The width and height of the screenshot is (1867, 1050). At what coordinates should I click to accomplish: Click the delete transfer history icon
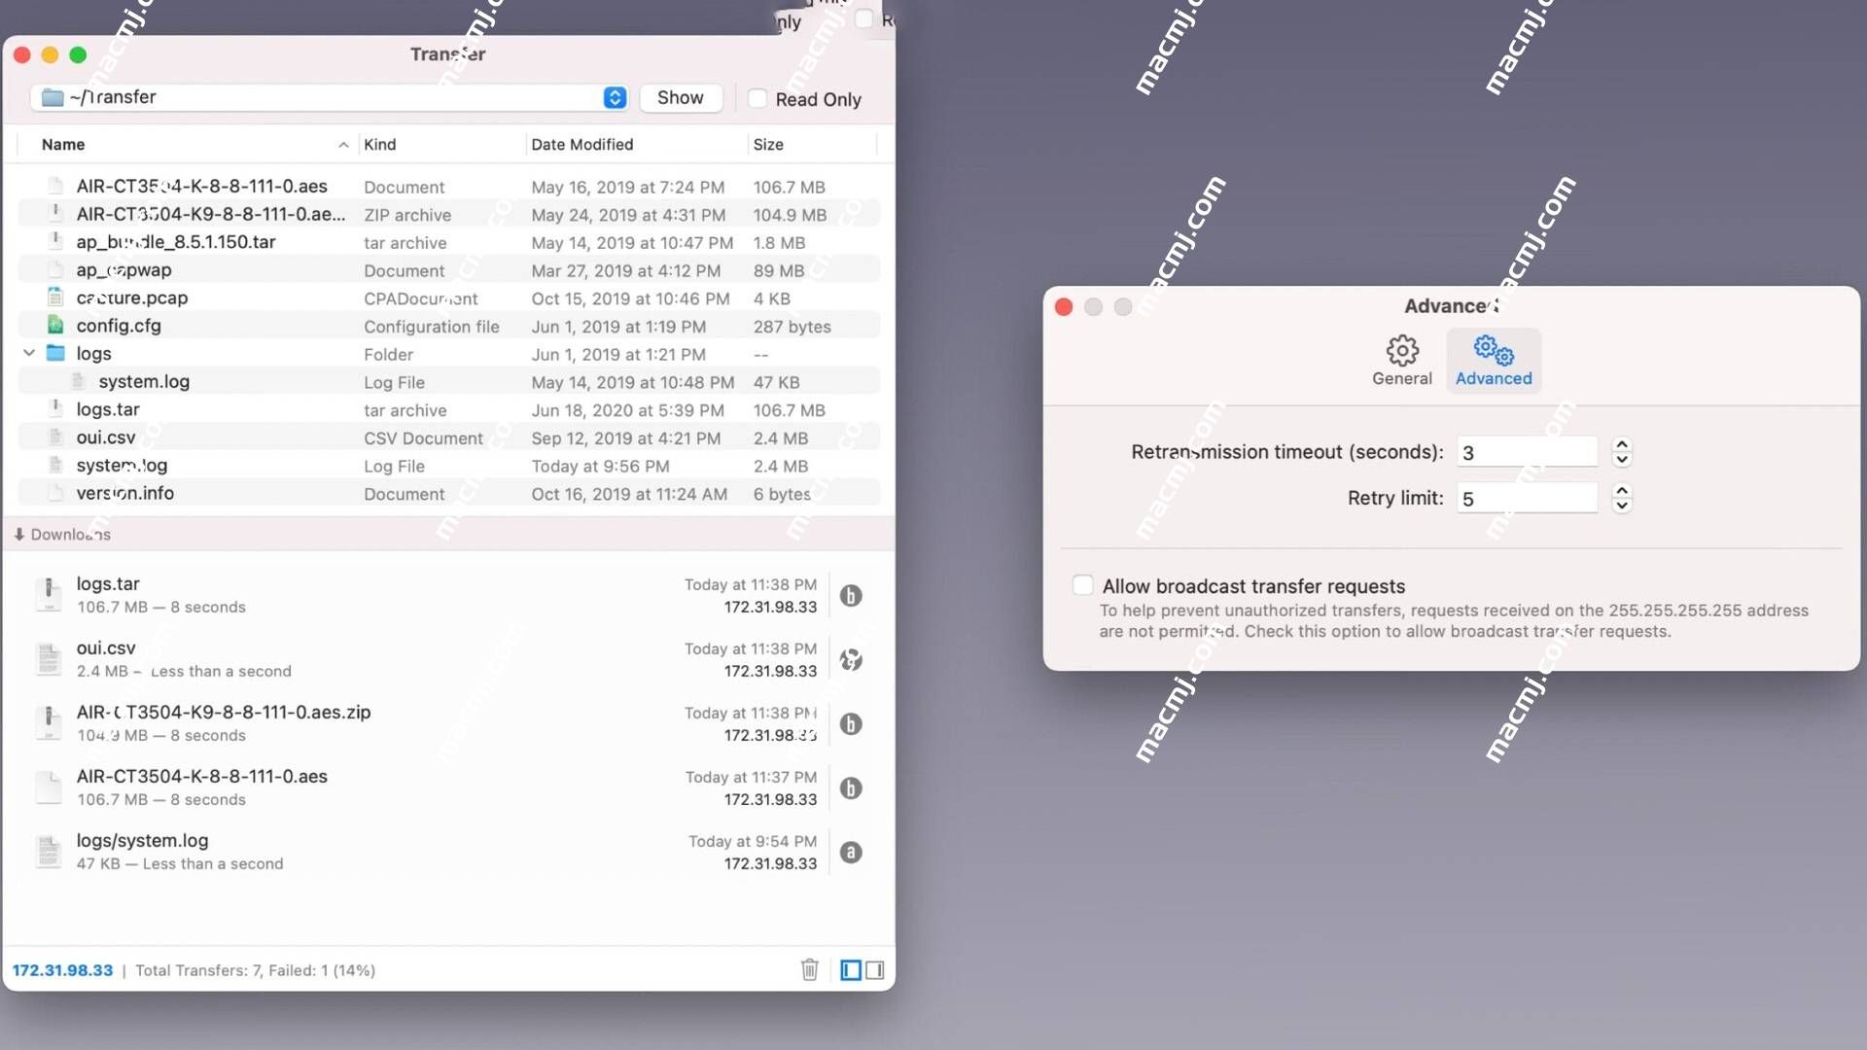[x=809, y=969]
